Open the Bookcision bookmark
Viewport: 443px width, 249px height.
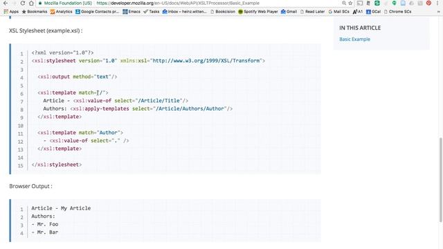(223, 12)
